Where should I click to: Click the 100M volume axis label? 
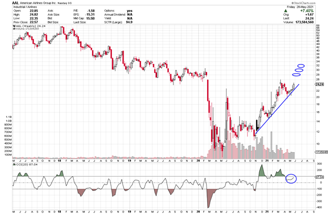(8, 155)
